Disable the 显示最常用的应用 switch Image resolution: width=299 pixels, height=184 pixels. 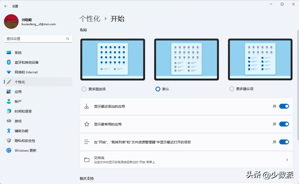(x=284, y=124)
